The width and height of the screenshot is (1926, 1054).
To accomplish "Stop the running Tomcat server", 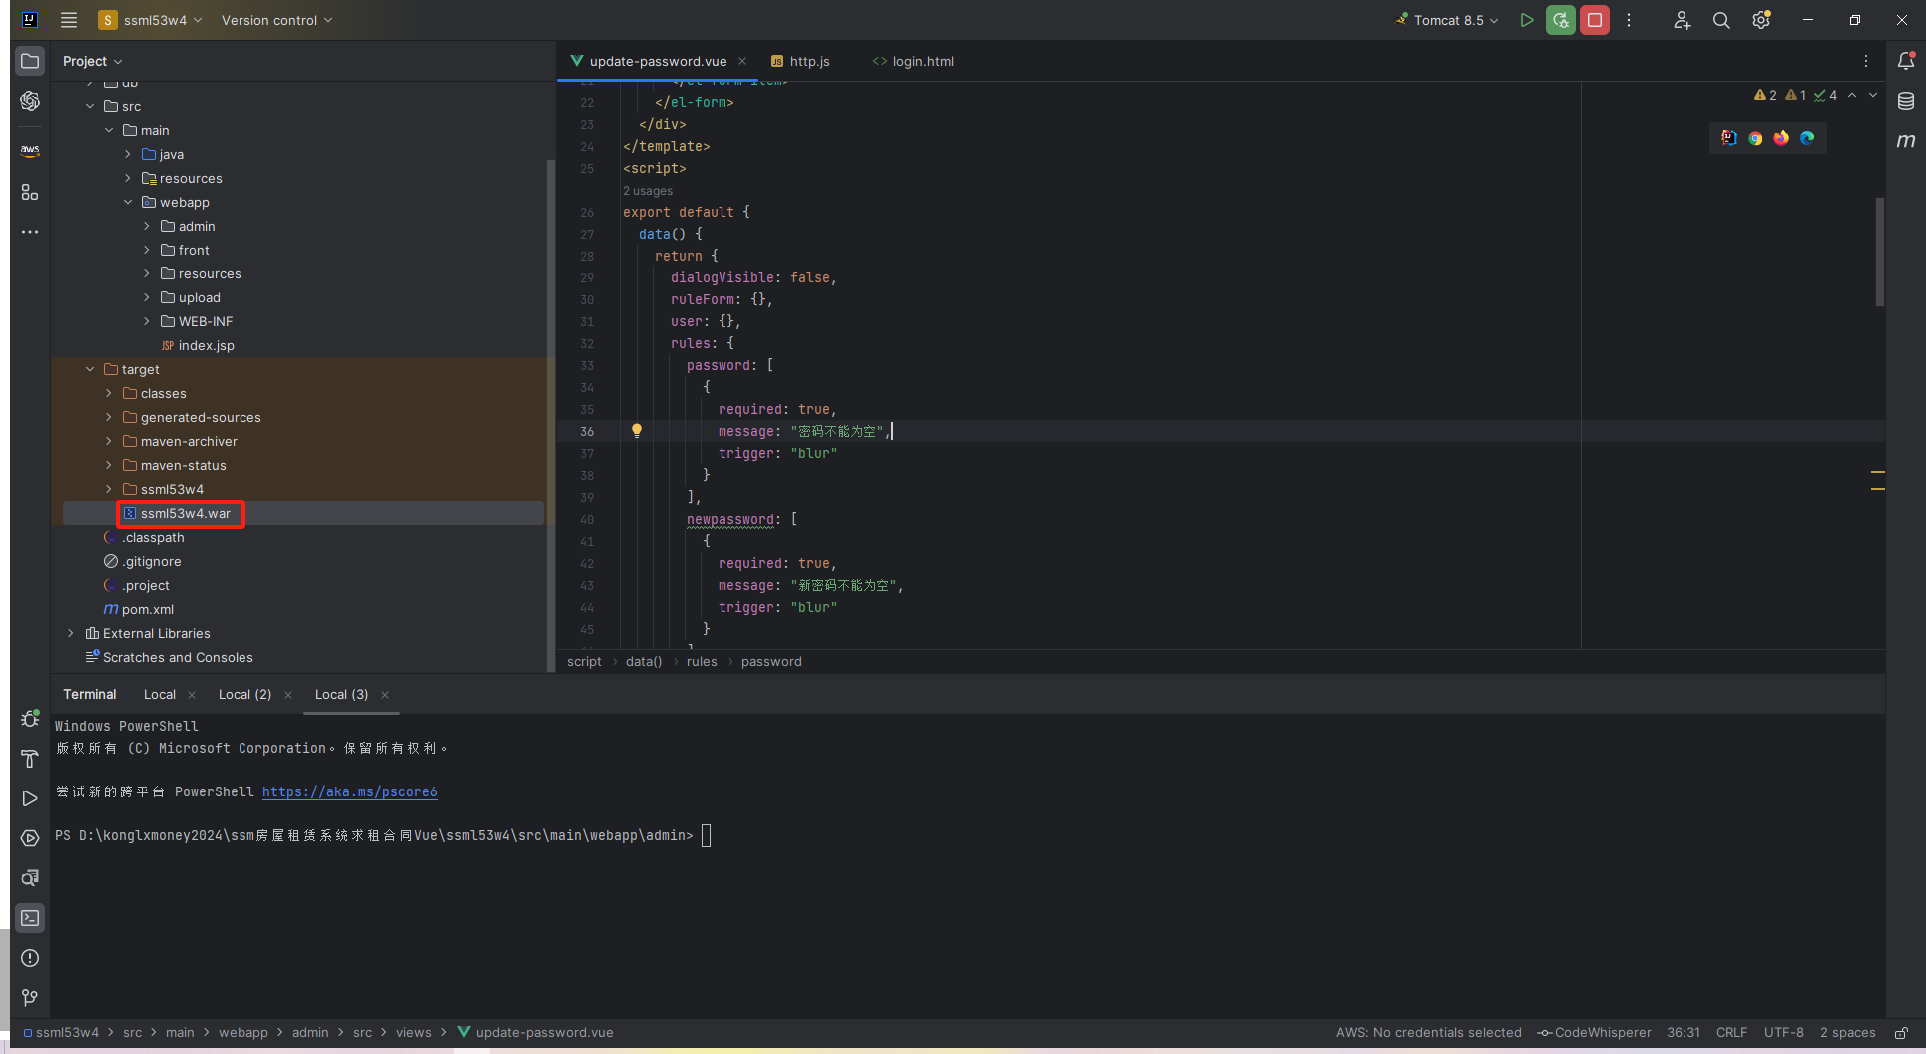I will tap(1595, 20).
